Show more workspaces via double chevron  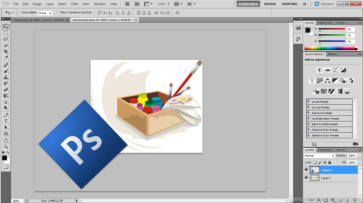tap(305, 4)
